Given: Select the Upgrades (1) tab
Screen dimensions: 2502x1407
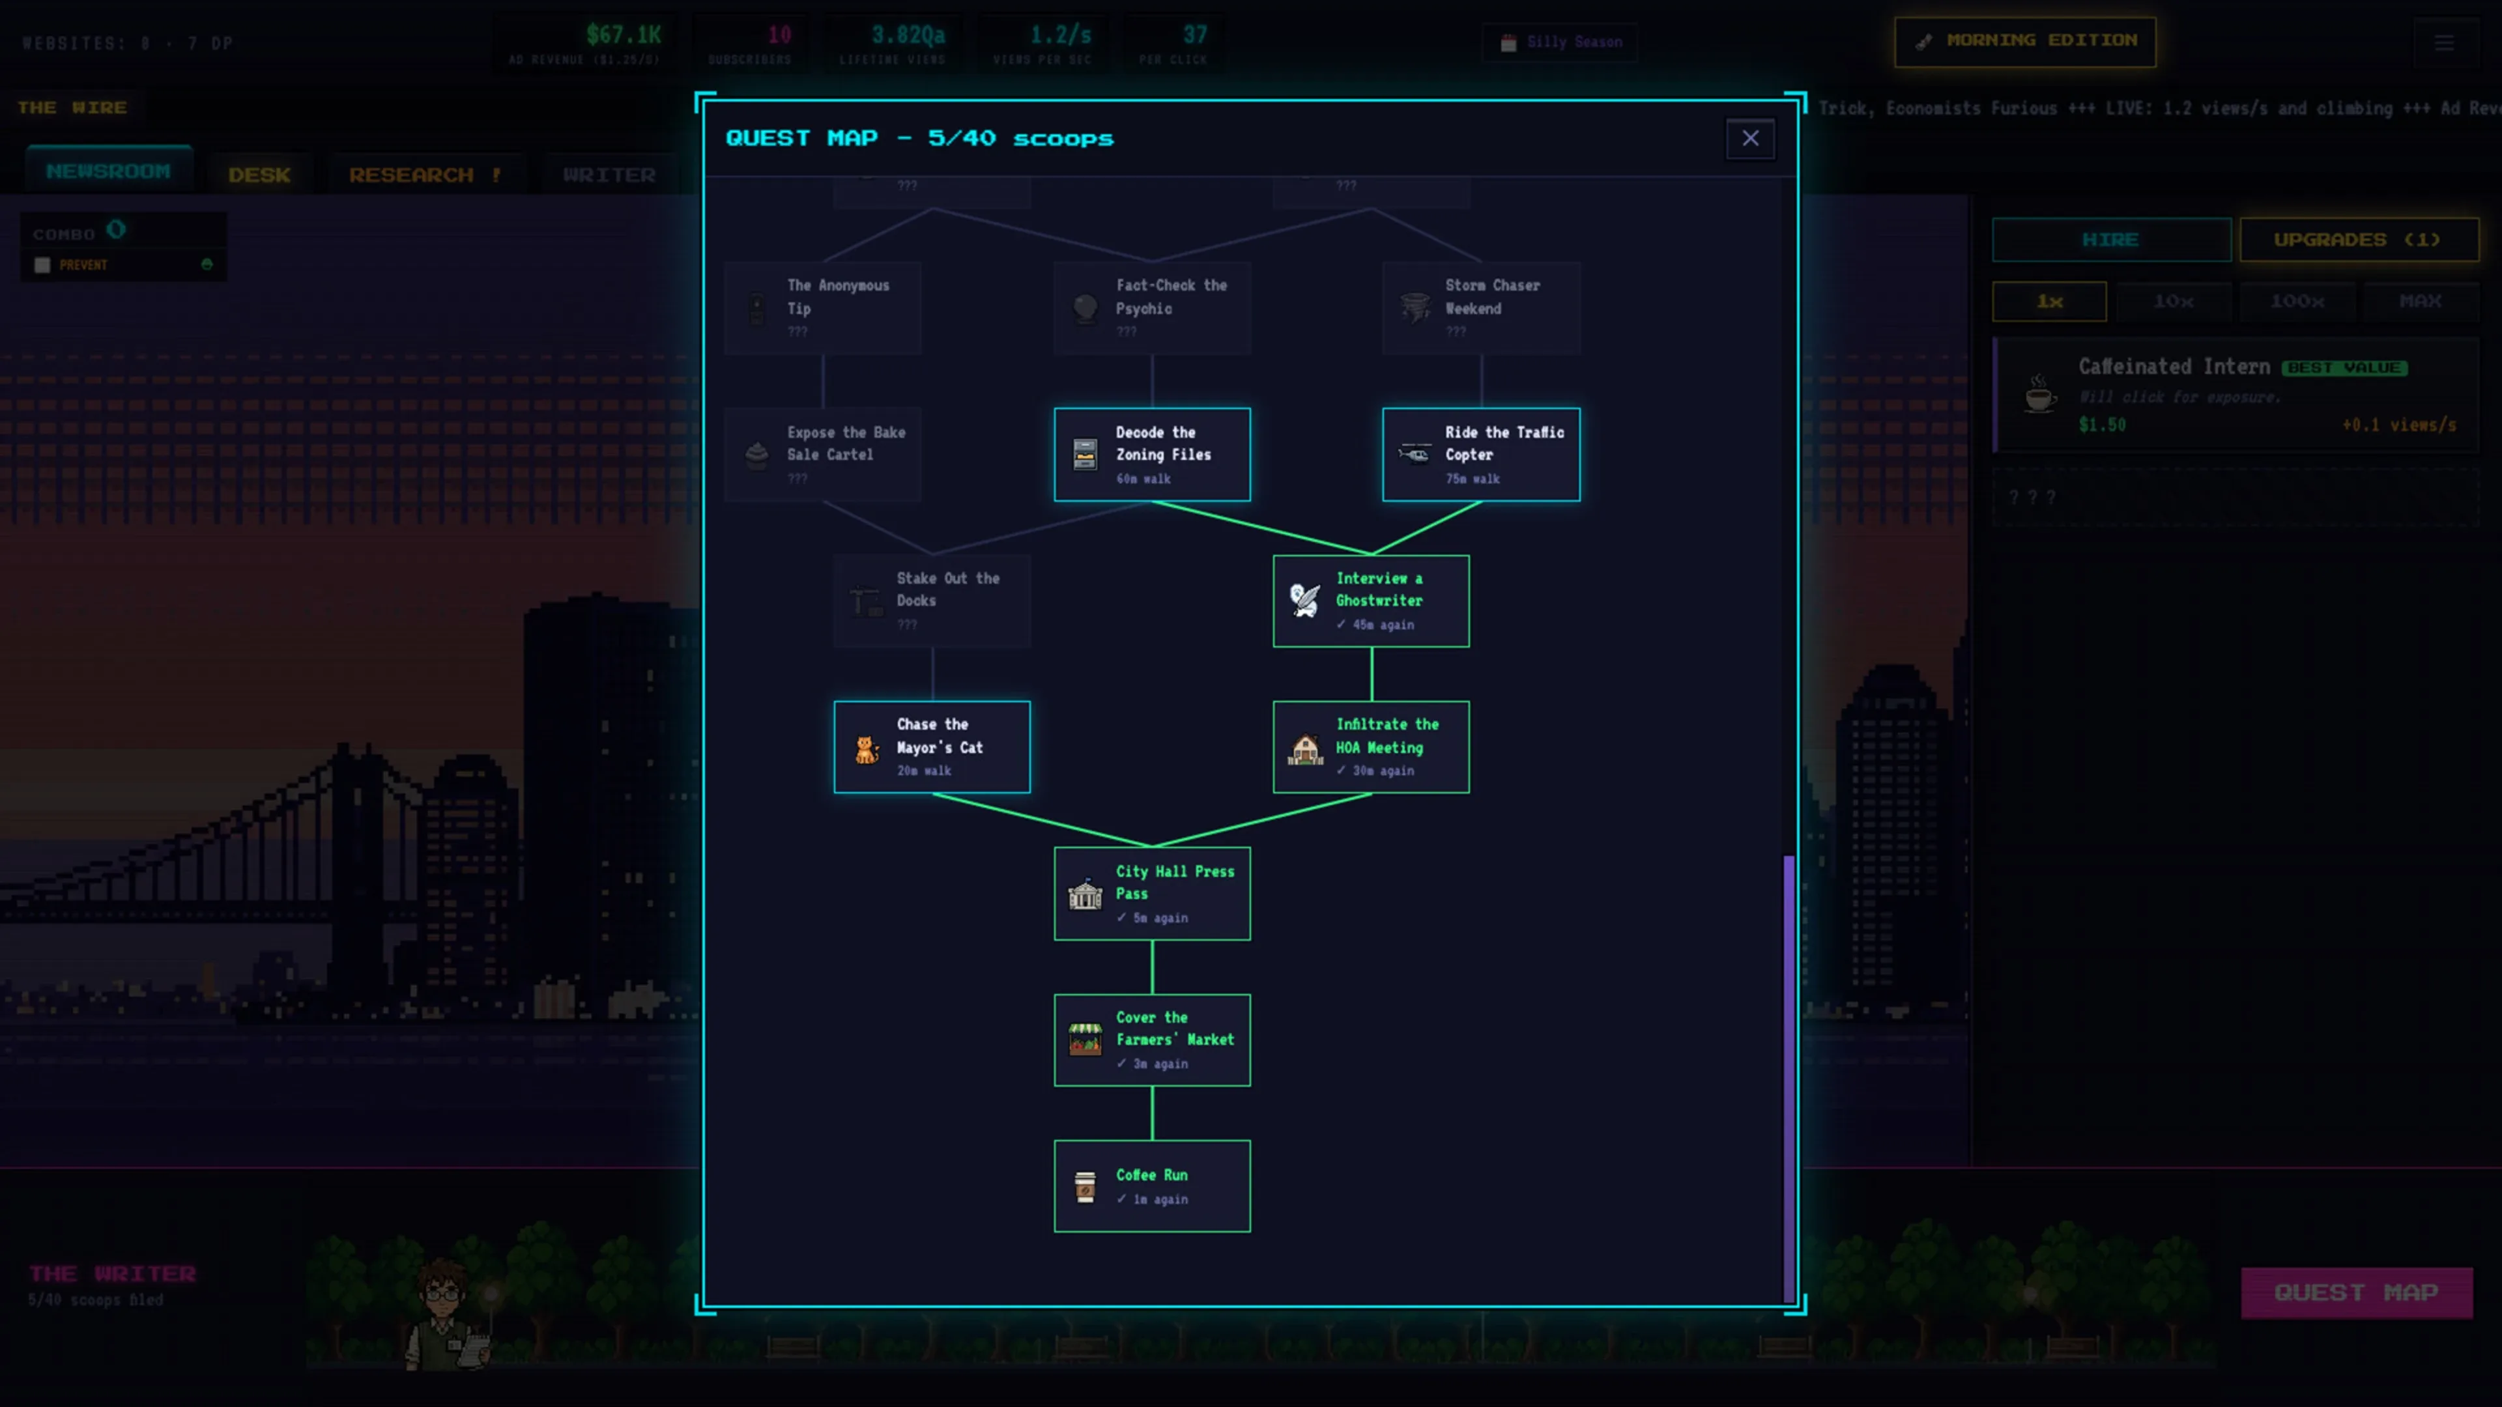Looking at the screenshot, I should point(2358,240).
